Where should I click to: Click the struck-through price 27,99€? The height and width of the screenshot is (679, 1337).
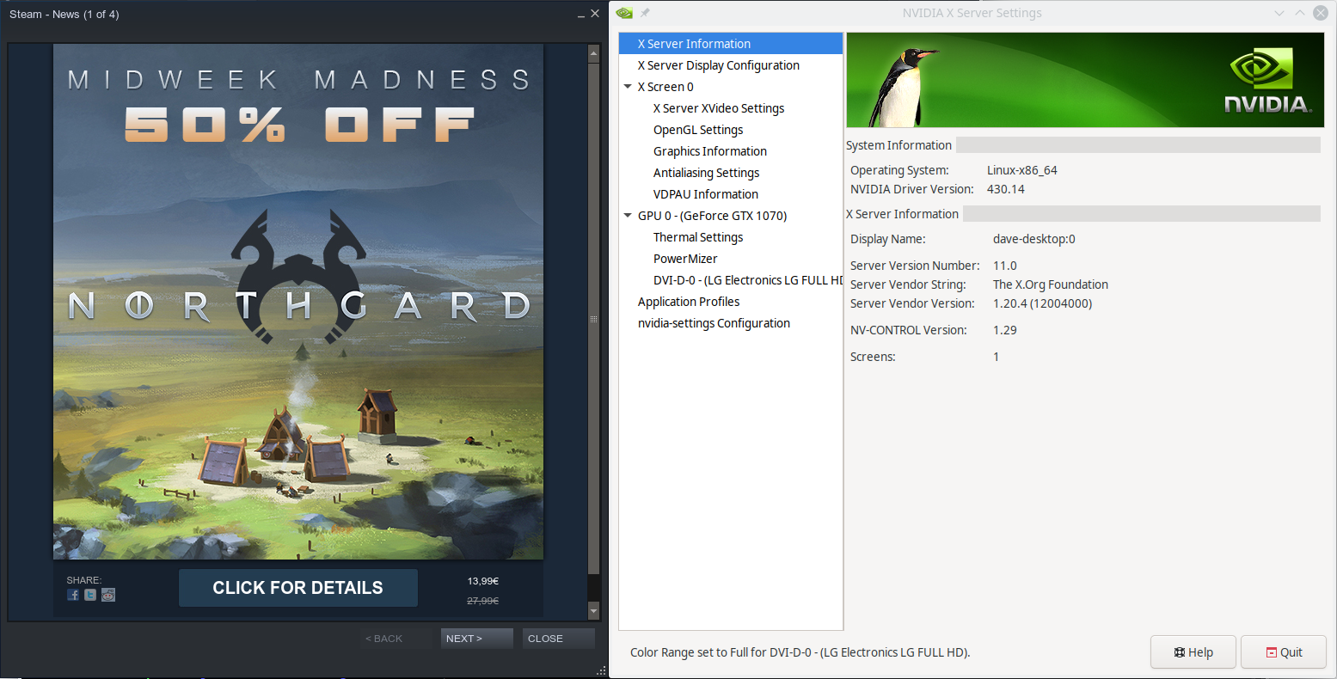pos(483,601)
